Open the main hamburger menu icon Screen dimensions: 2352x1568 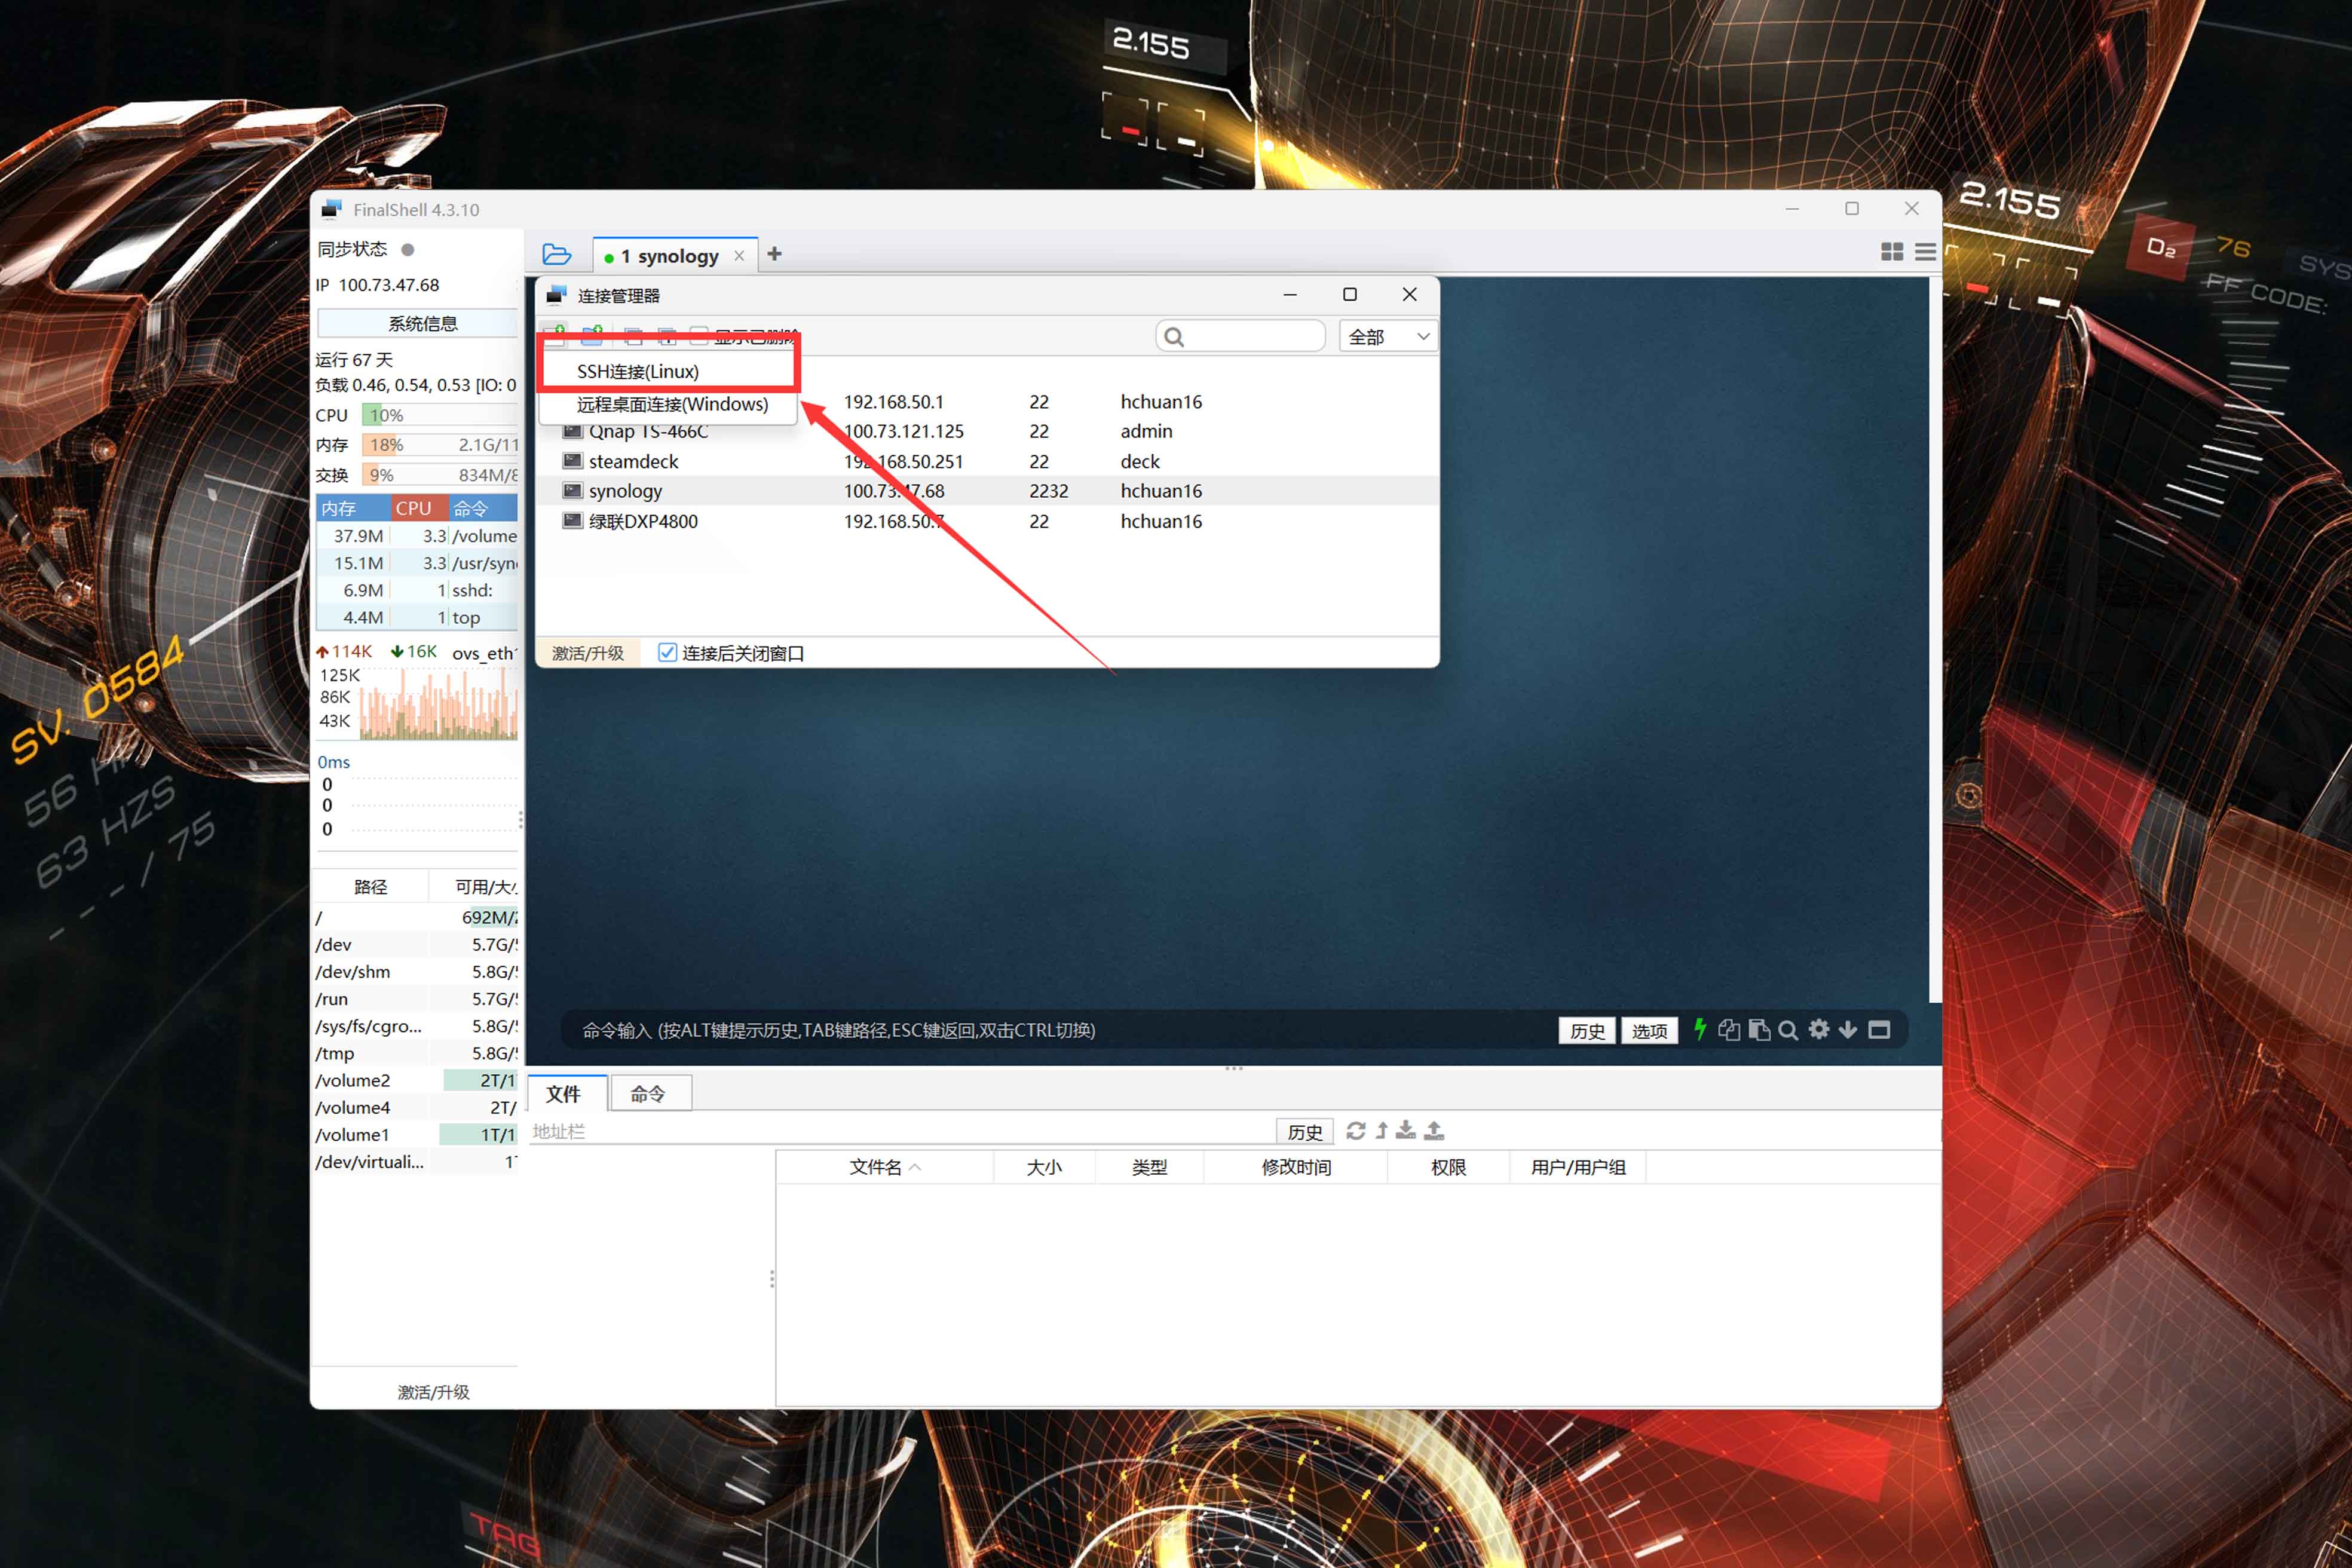tap(1925, 252)
